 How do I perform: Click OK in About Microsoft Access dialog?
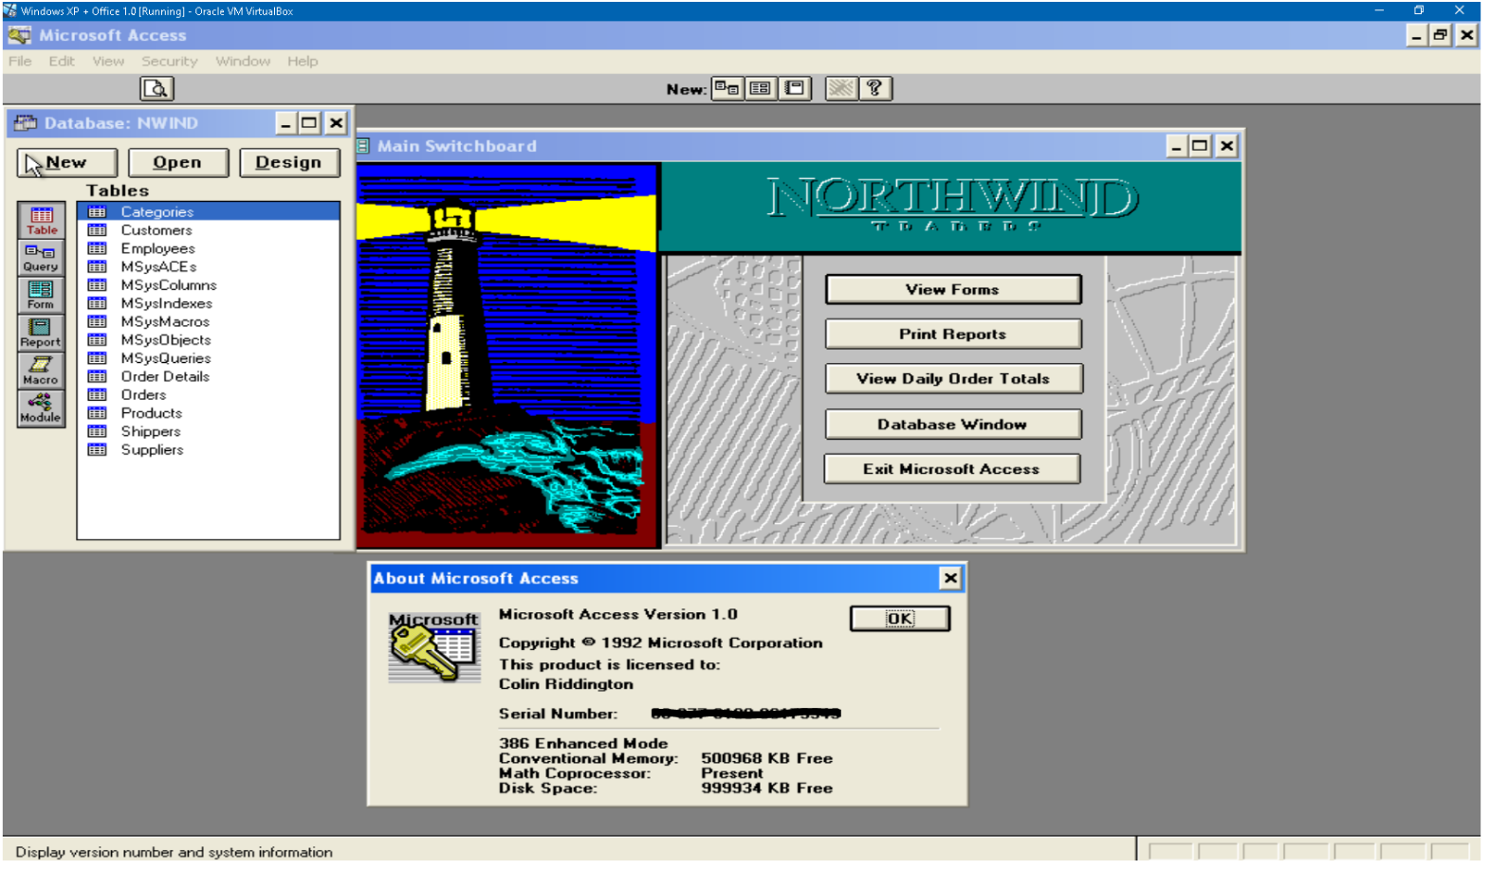pyautogui.click(x=900, y=619)
